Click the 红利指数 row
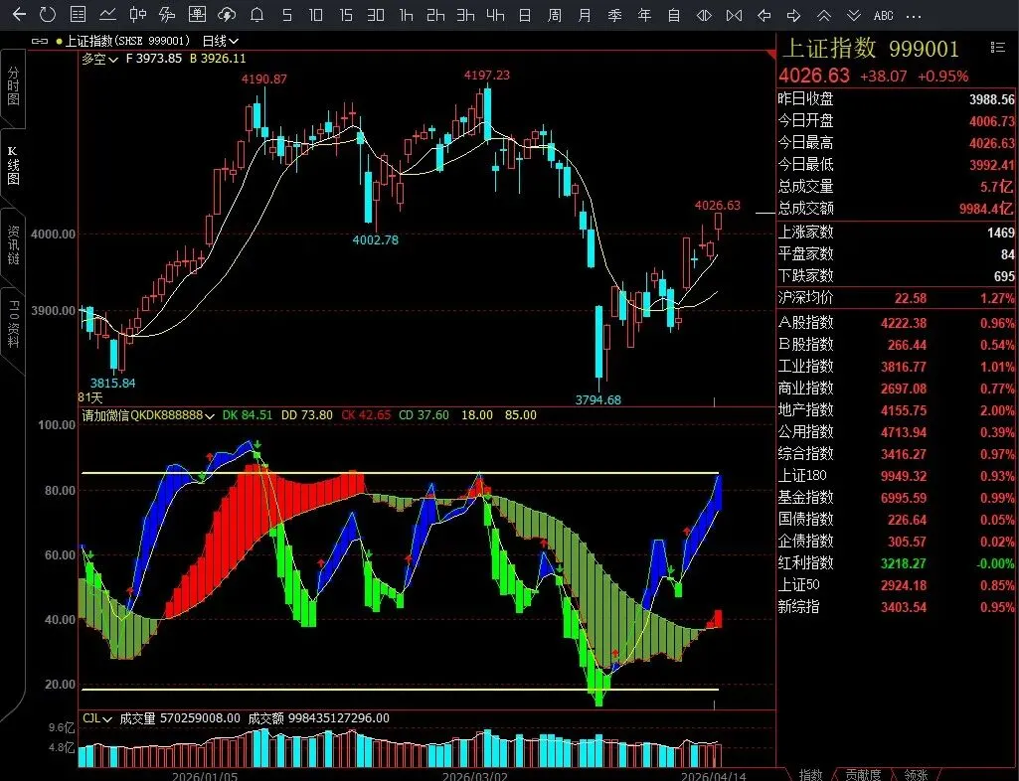 coord(896,563)
